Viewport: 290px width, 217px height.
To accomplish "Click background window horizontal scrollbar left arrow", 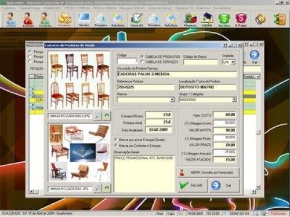I will click(31, 192).
